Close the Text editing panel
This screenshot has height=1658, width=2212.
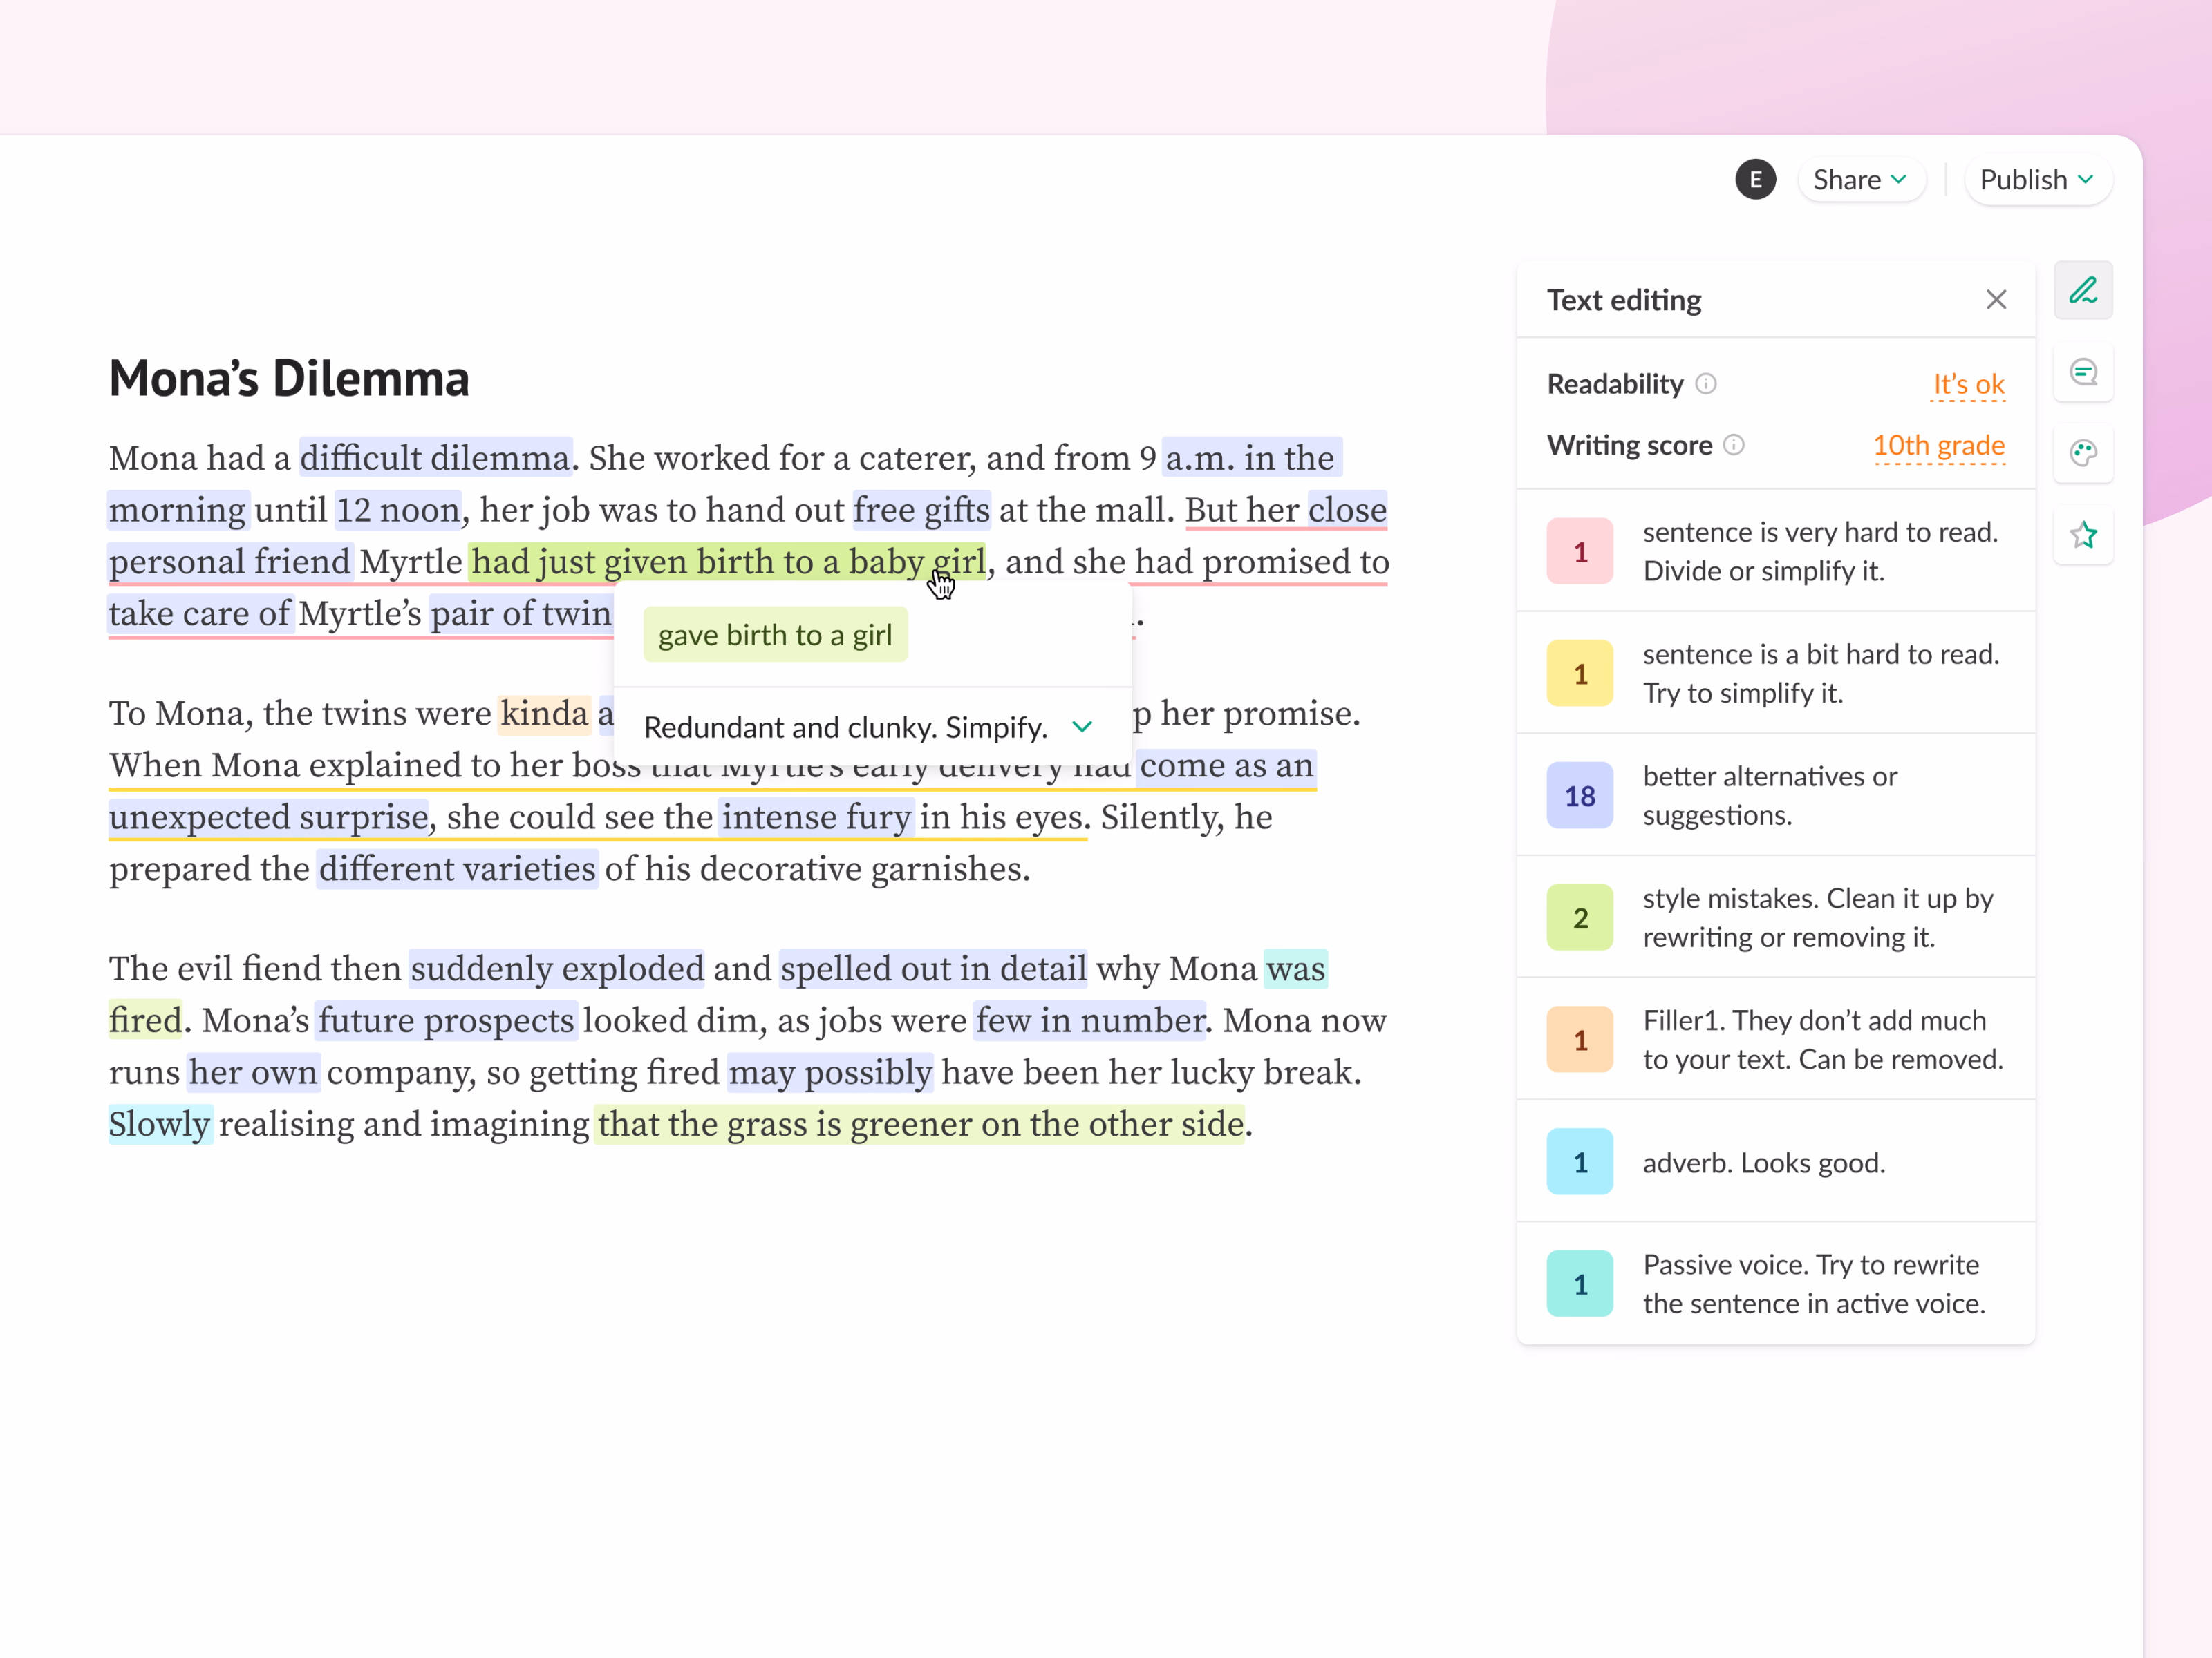[1996, 300]
